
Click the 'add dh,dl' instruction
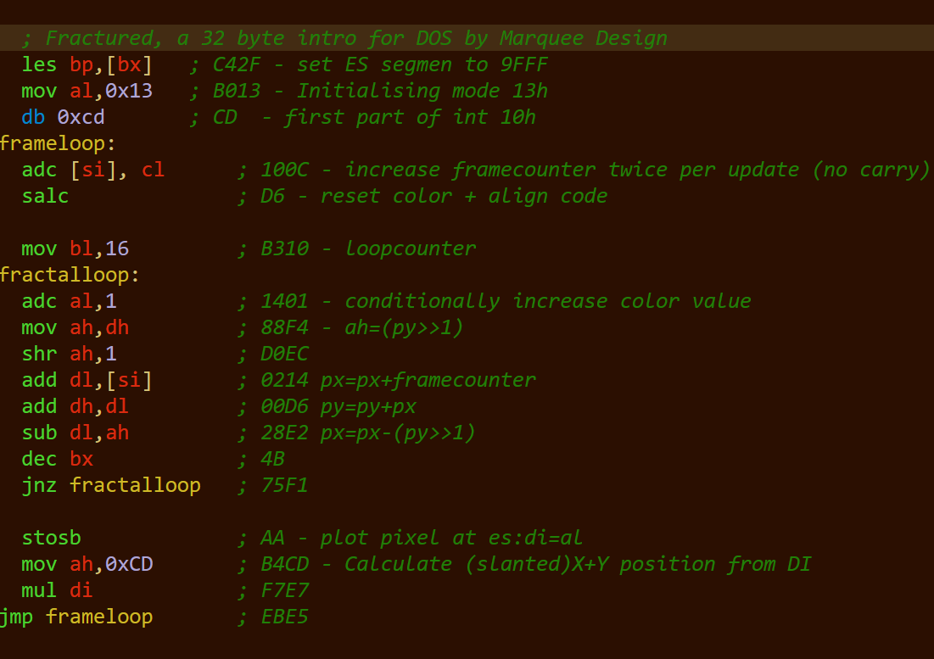click(76, 406)
